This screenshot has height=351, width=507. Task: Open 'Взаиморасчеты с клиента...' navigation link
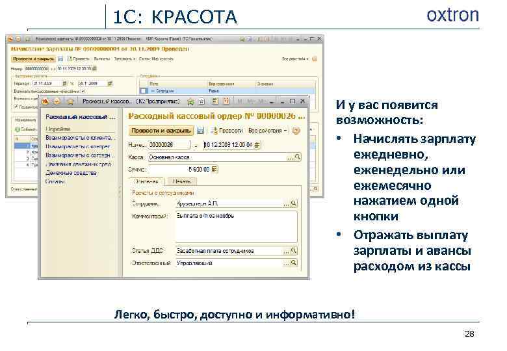pos(79,138)
